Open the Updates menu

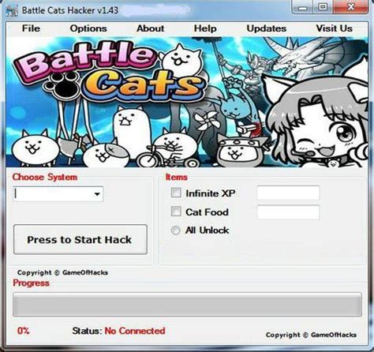[267, 28]
